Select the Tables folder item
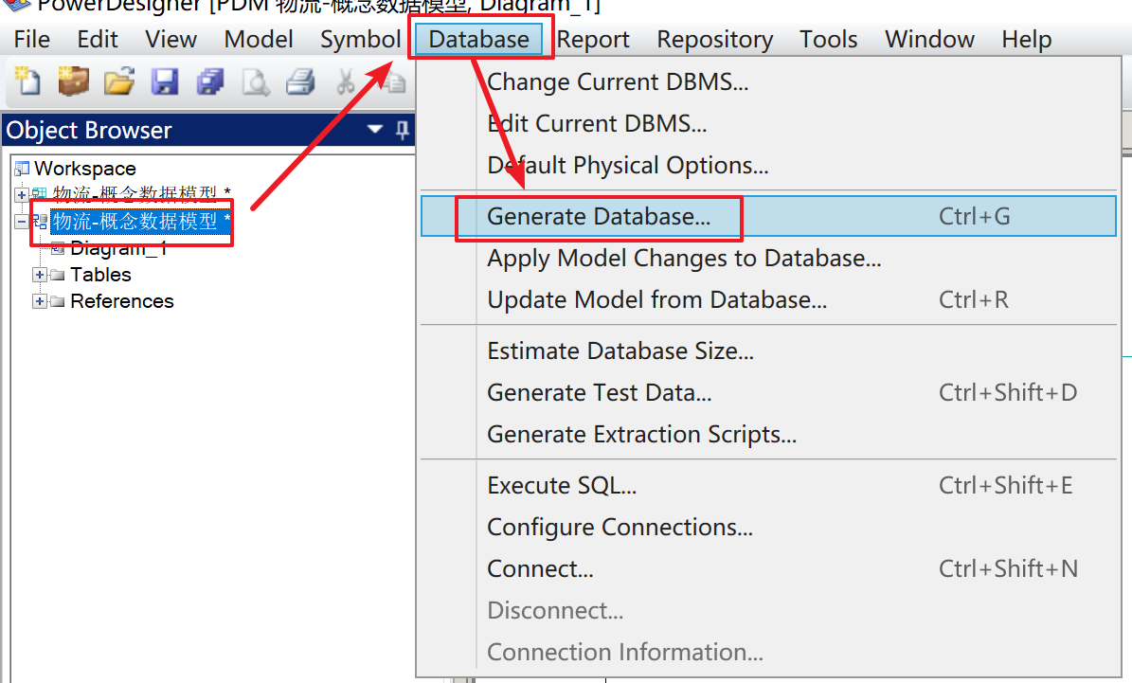The width and height of the screenshot is (1132, 683). tap(100, 275)
